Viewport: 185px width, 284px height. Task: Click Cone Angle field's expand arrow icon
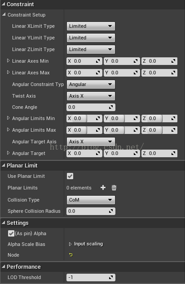(111, 107)
